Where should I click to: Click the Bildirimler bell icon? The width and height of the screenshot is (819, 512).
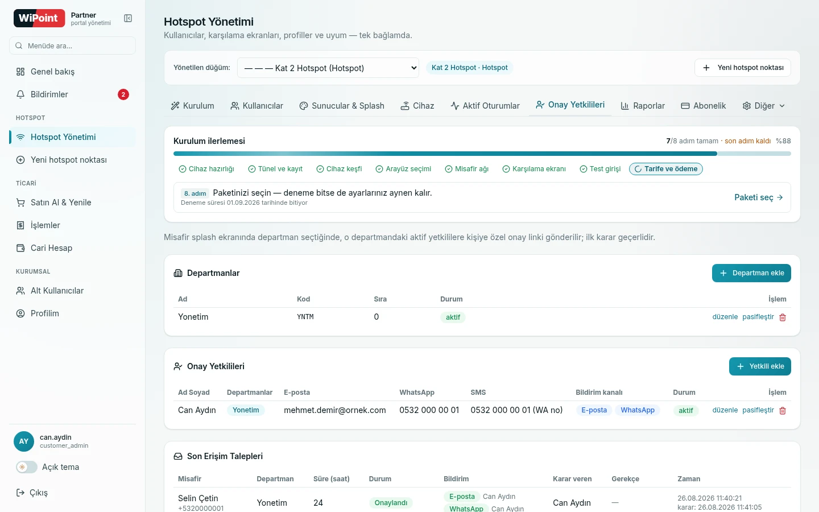(x=20, y=94)
